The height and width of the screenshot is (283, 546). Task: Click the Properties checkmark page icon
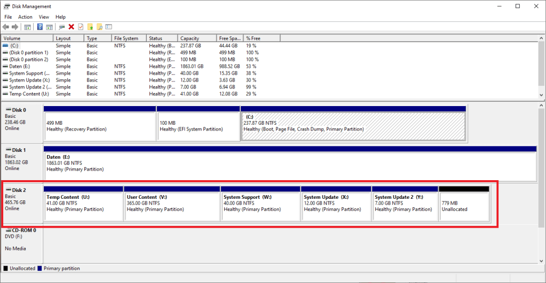coord(81,27)
